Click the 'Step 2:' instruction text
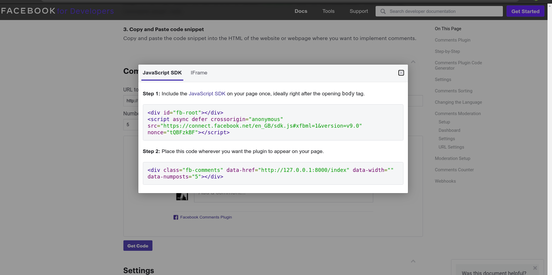The width and height of the screenshot is (552, 275). (x=233, y=151)
